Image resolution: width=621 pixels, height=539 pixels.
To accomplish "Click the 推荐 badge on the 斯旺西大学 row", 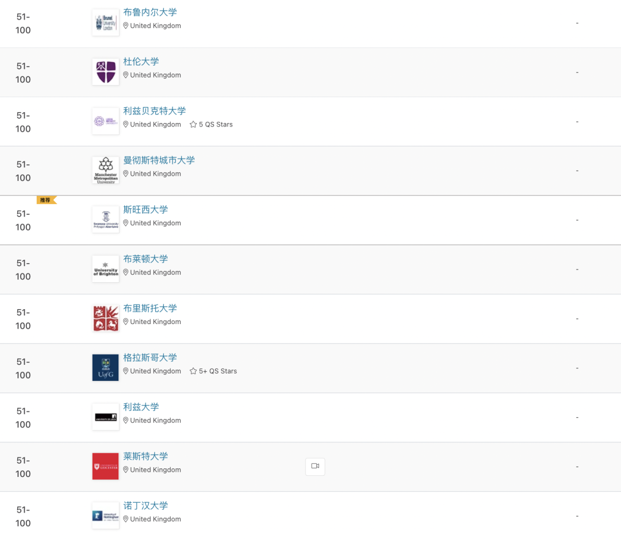I will point(47,200).
